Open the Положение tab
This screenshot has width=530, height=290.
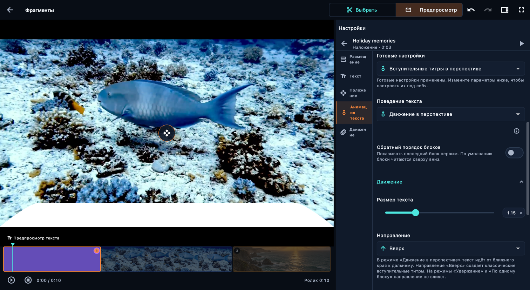(354, 93)
